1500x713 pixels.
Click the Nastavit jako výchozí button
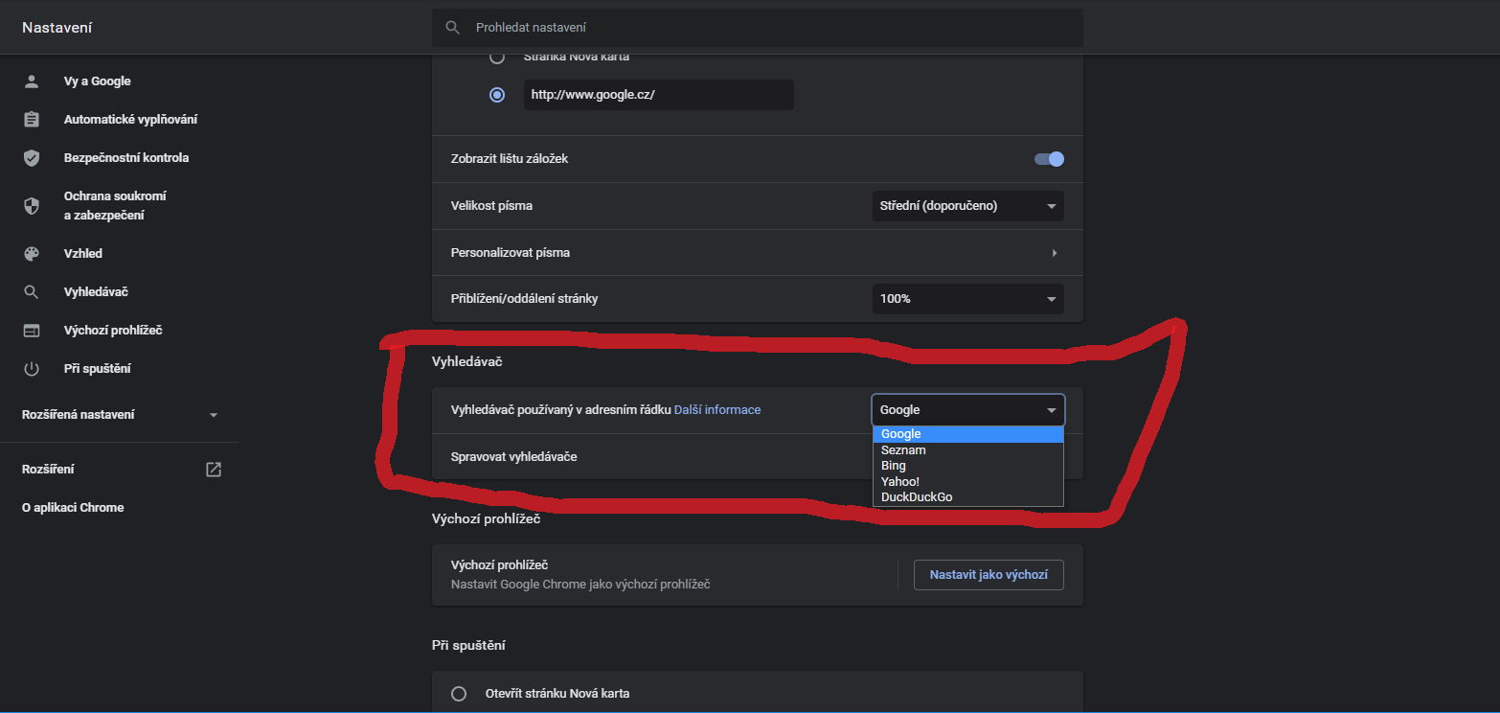click(989, 575)
